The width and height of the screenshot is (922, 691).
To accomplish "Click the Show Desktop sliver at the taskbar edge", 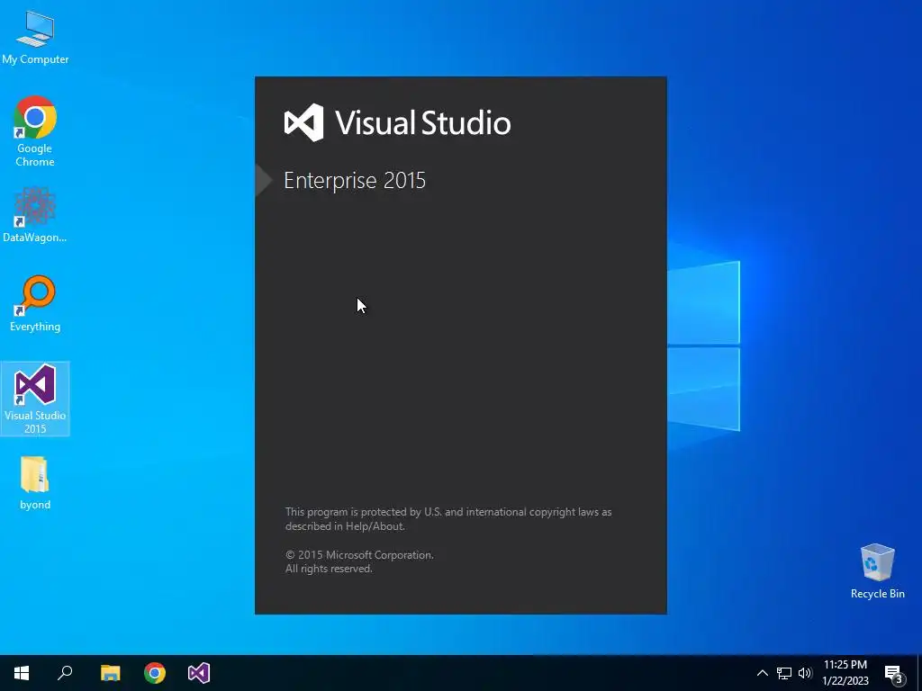I will pyautogui.click(x=919, y=673).
